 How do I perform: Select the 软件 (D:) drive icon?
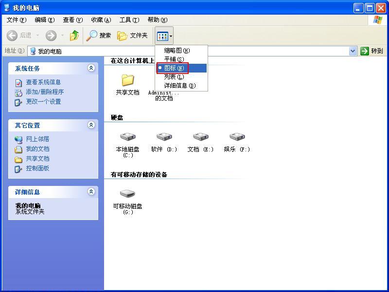tap(164, 136)
